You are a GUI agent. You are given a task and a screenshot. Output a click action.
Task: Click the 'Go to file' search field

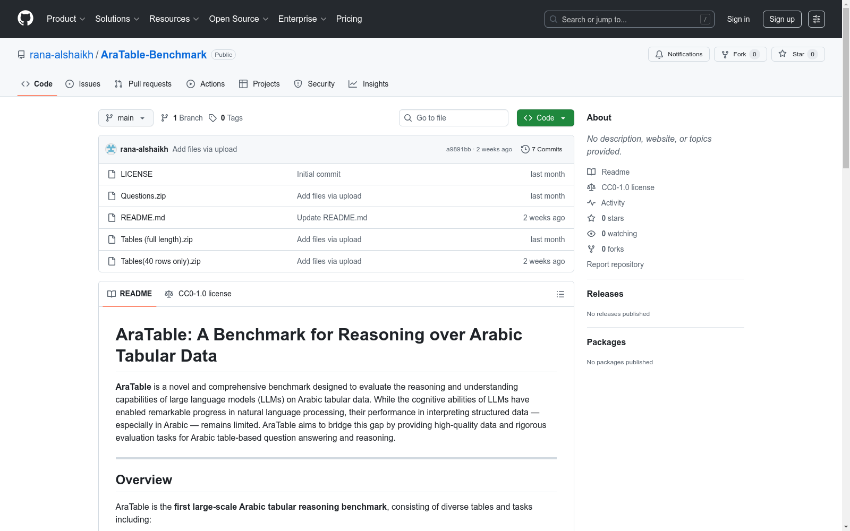(x=454, y=118)
